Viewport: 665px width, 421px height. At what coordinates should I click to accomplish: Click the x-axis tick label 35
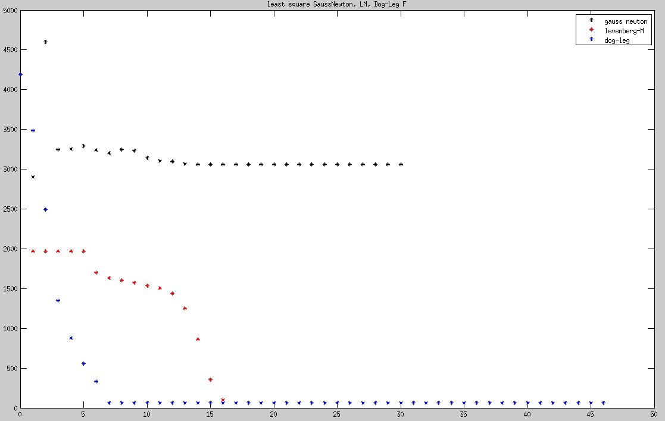[x=464, y=414]
